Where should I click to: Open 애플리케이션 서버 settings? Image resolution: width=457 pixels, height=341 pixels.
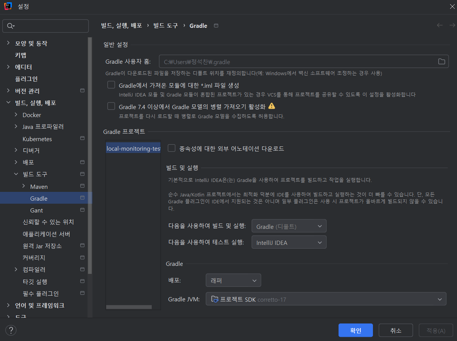[46, 234]
